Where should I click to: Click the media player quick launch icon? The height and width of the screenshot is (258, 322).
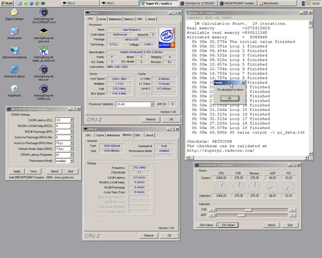pos(37,3)
